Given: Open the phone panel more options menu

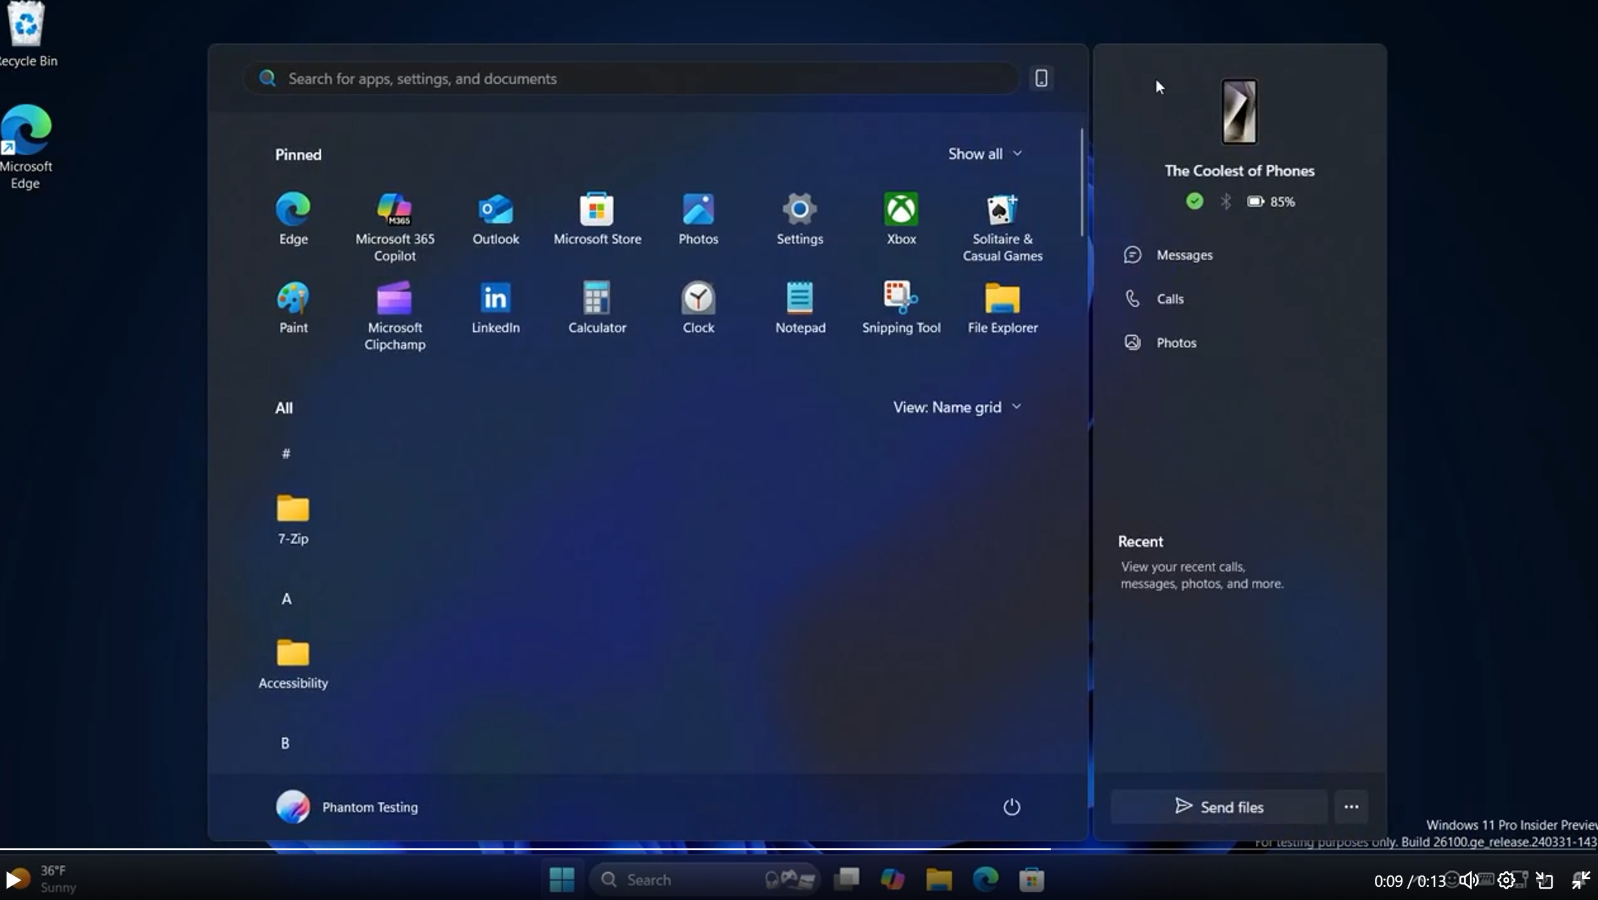Looking at the screenshot, I should [1351, 807].
